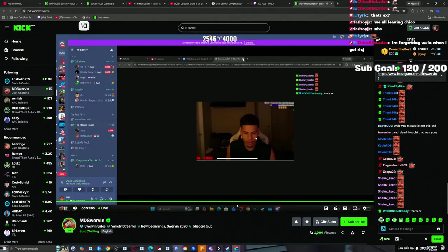The height and width of the screenshot is (252, 448).
Task: Open the emoji picker in chat
Action: click(x=438, y=229)
